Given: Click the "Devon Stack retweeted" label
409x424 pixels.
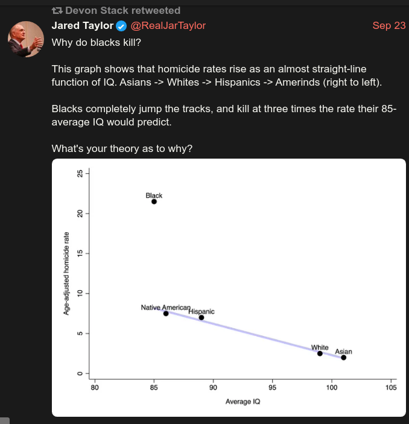Looking at the screenshot, I should tap(122, 10).
